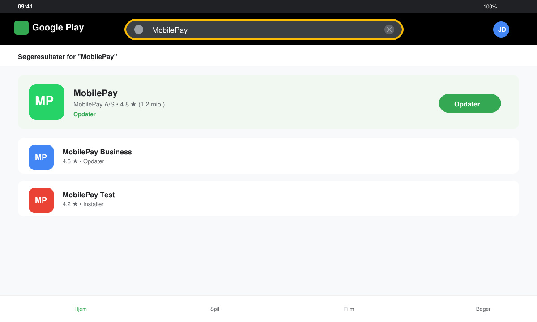Switch to the Film tab
537x322 pixels.
[x=349, y=309]
